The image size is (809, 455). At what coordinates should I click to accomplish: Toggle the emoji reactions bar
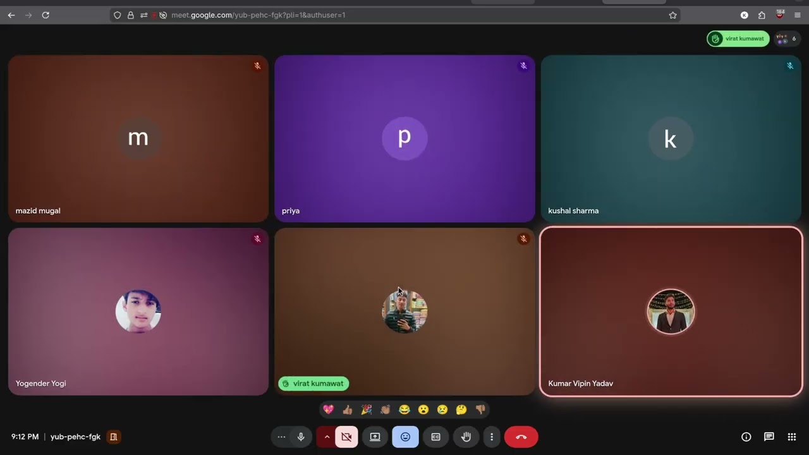click(405, 437)
